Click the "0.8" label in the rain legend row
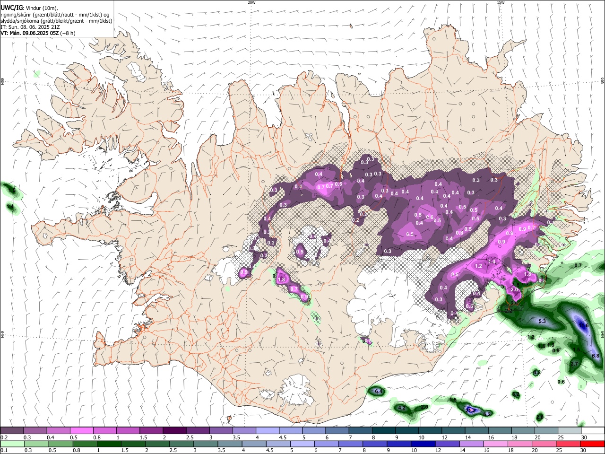Screen dimensions: 605x454 [x=76, y=450]
